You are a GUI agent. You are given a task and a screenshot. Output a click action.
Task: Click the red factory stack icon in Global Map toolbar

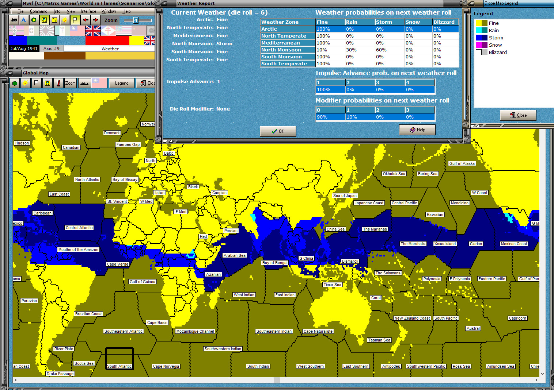(x=58, y=83)
